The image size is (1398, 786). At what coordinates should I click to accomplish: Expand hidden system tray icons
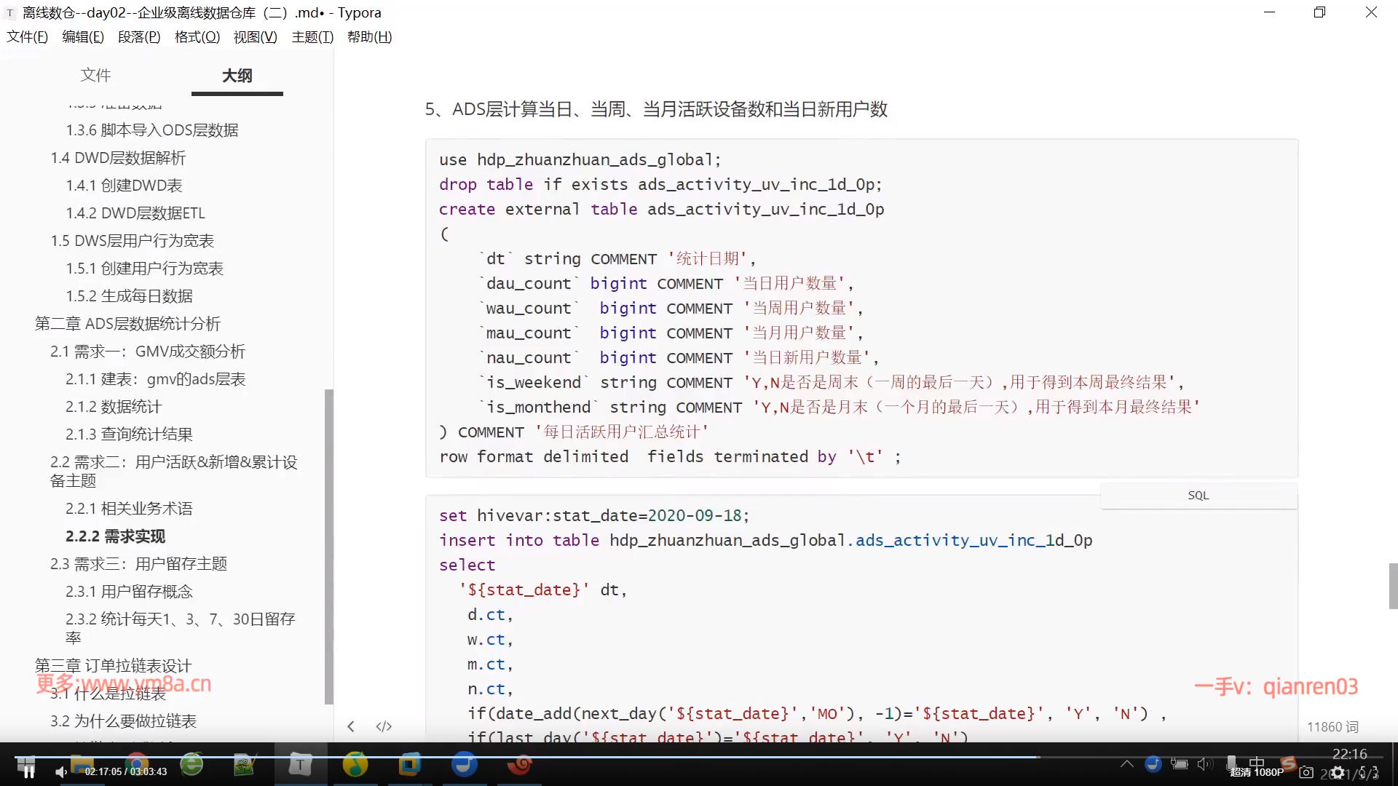coord(1126,763)
